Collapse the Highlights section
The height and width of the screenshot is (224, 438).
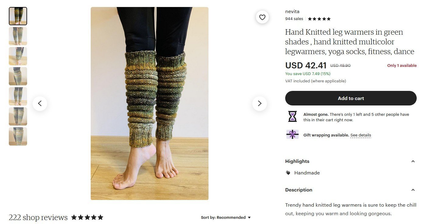tap(413, 161)
